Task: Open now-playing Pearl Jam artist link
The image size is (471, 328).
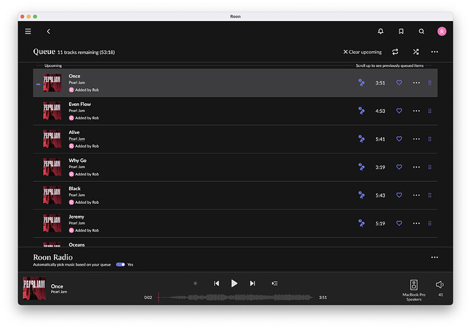Action: [59, 292]
